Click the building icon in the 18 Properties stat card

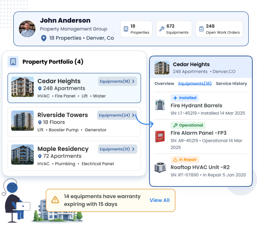[126, 29]
